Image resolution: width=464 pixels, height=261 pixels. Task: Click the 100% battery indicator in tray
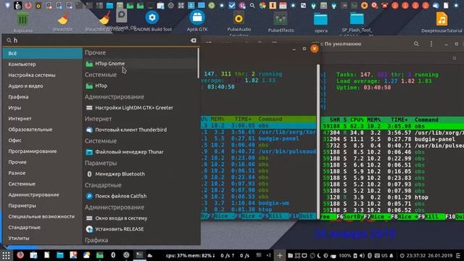pos(345,255)
